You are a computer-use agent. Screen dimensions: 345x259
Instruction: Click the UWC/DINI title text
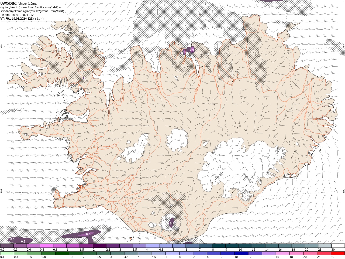[9, 3]
